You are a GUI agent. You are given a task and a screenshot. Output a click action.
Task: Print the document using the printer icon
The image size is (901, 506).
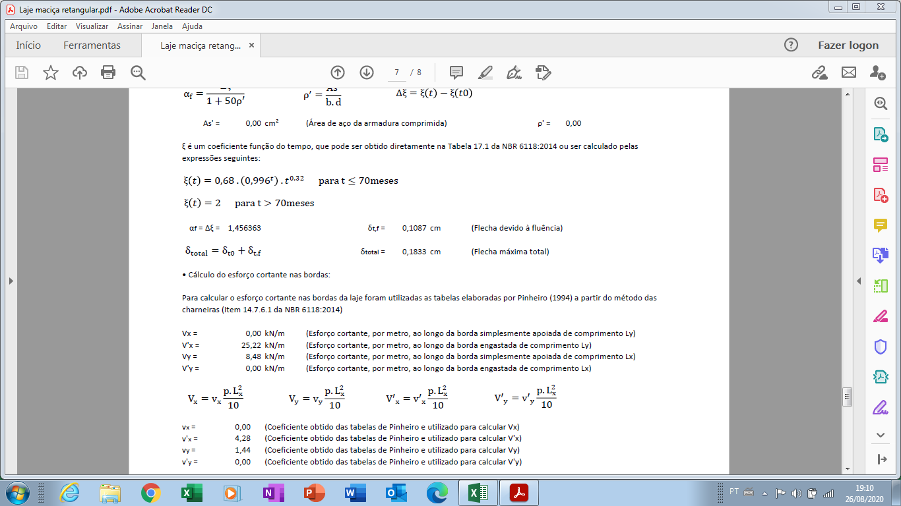click(108, 72)
